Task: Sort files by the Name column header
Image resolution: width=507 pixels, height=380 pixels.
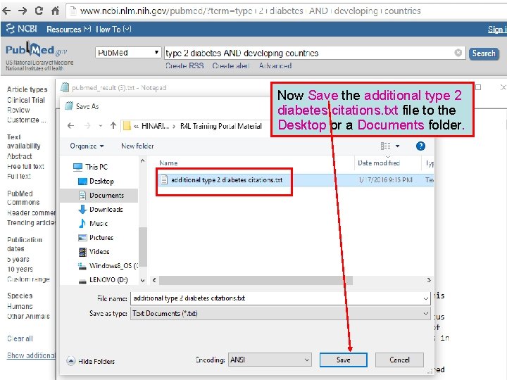Action: 168,163
